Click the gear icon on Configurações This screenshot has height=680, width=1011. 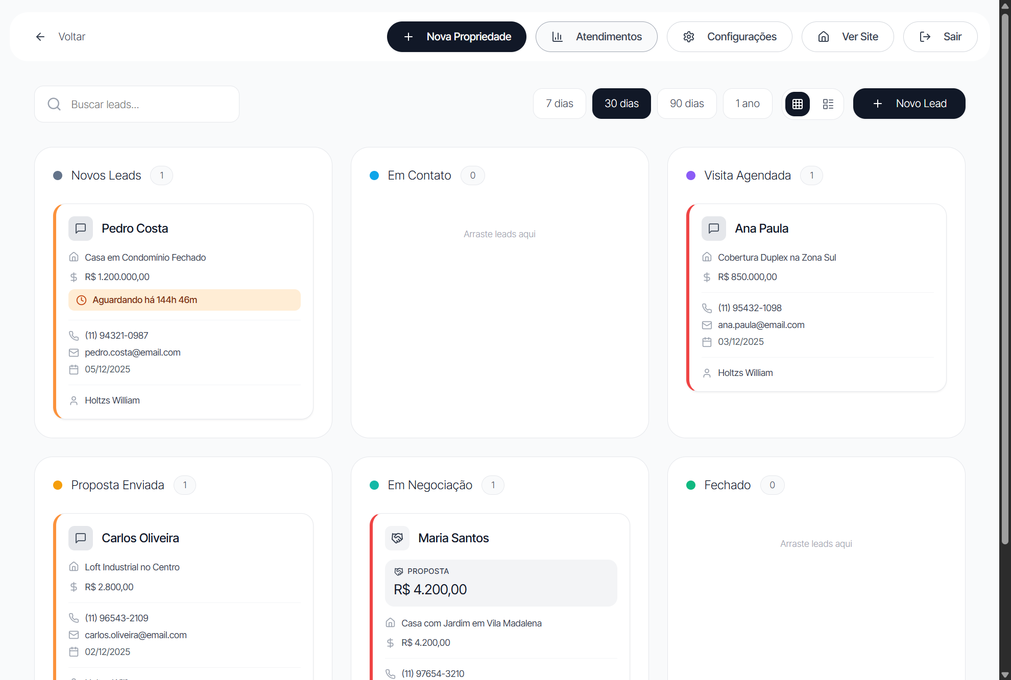tap(689, 36)
